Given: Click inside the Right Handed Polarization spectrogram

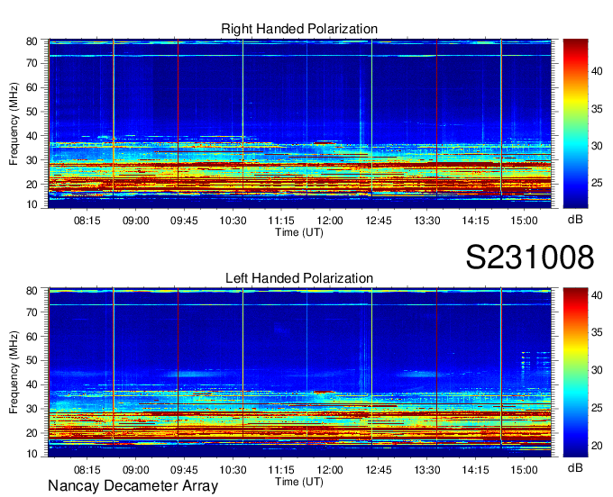Looking at the screenshot, I should (x=299, y=123).
